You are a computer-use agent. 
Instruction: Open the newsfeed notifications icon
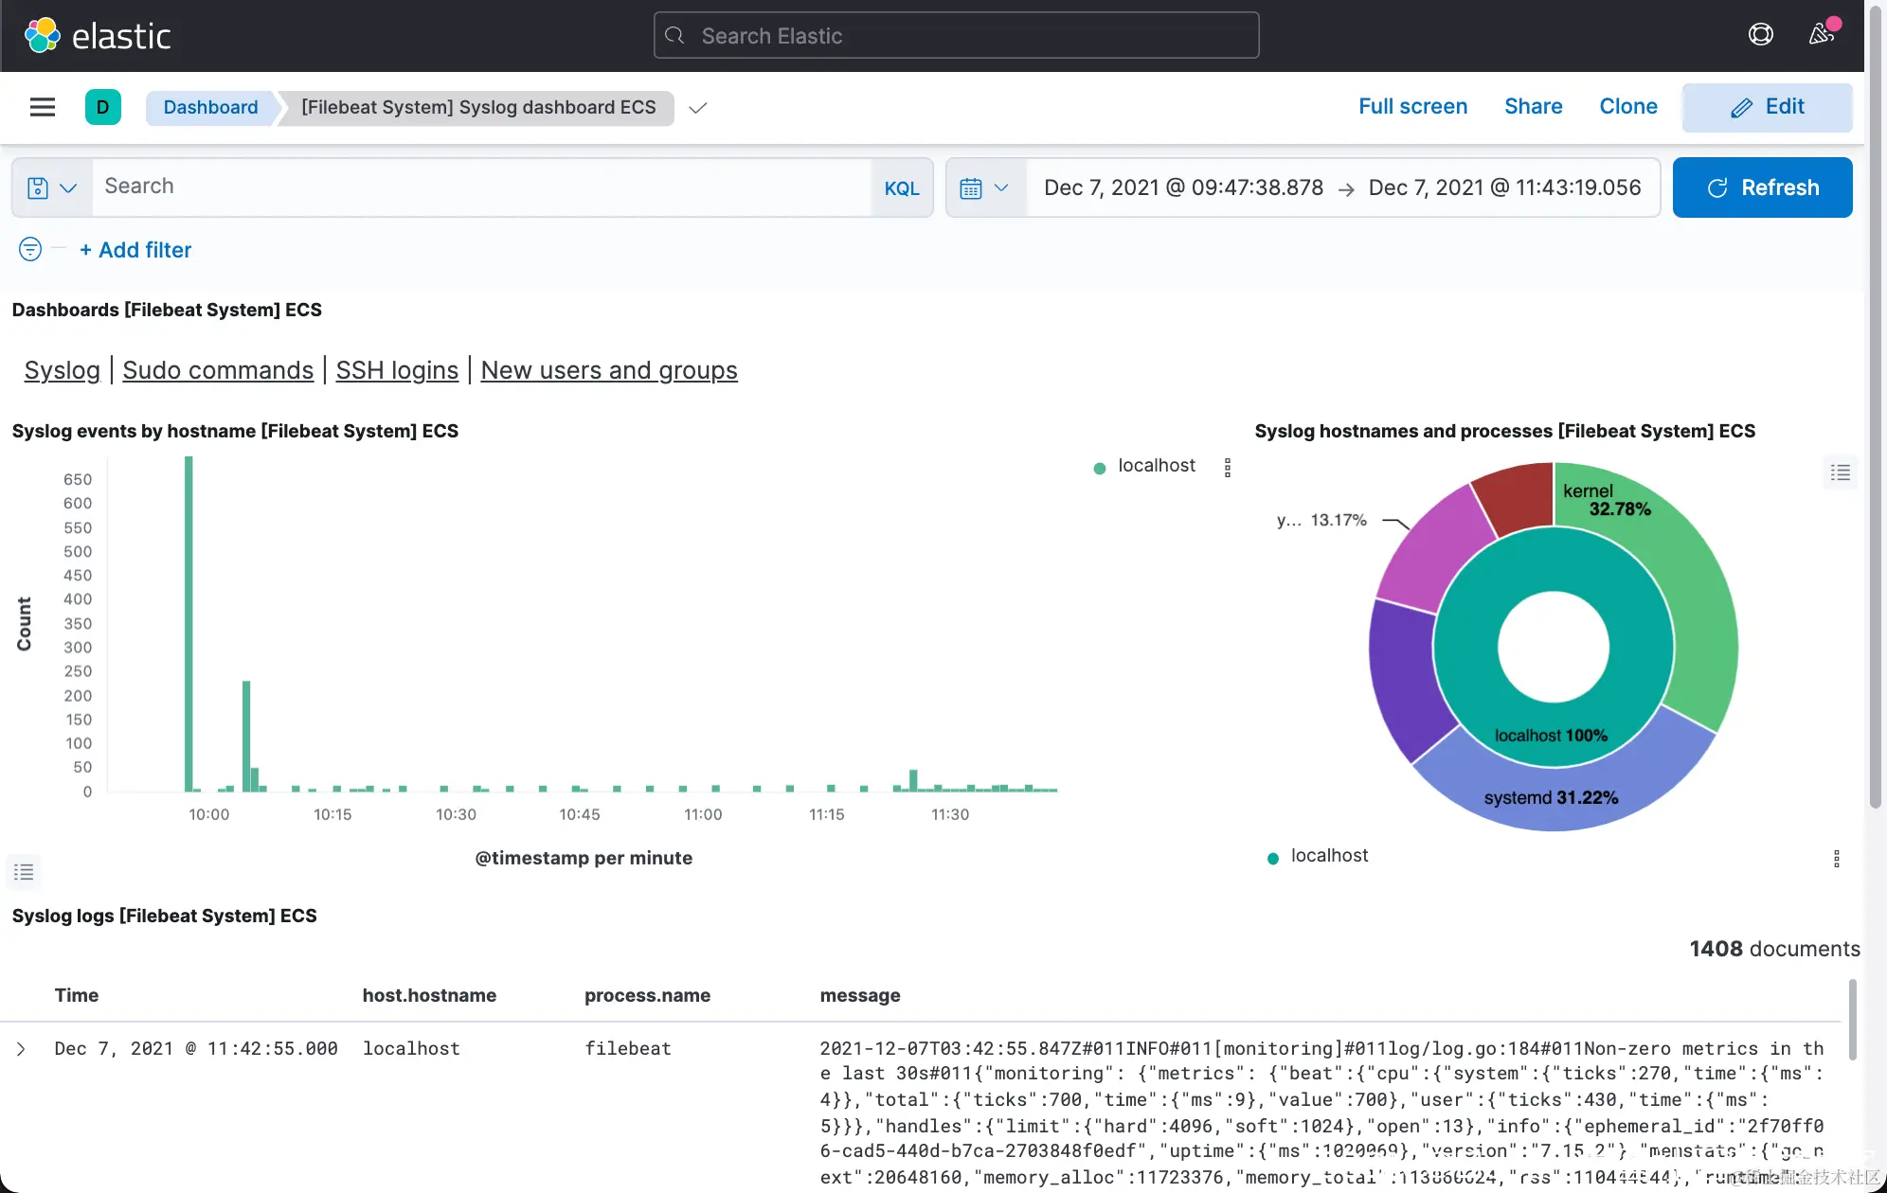[1821, 35]
